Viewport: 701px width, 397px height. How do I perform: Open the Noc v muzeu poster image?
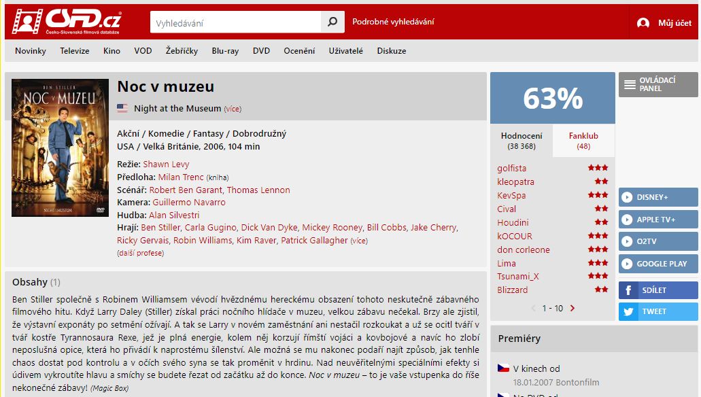tap(60, 148)
